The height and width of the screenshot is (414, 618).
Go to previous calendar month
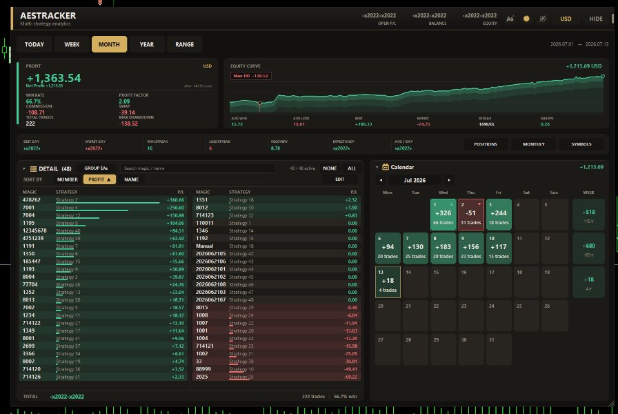(381, 180)
